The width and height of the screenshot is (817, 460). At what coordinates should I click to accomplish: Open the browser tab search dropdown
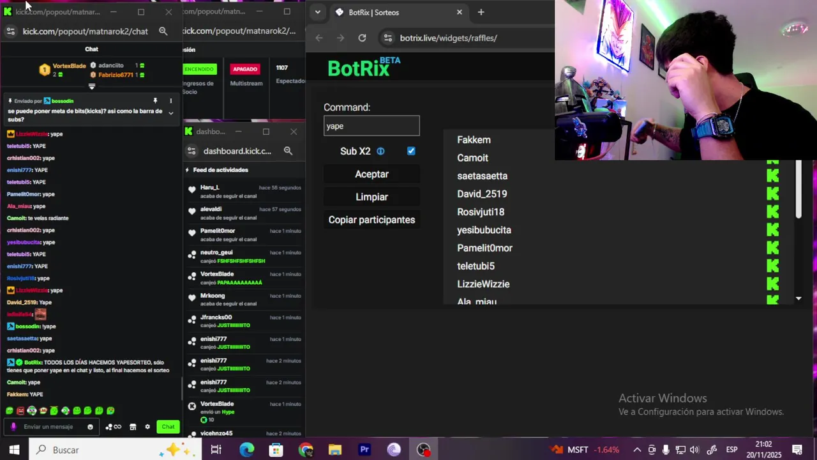tap(317, 12)
